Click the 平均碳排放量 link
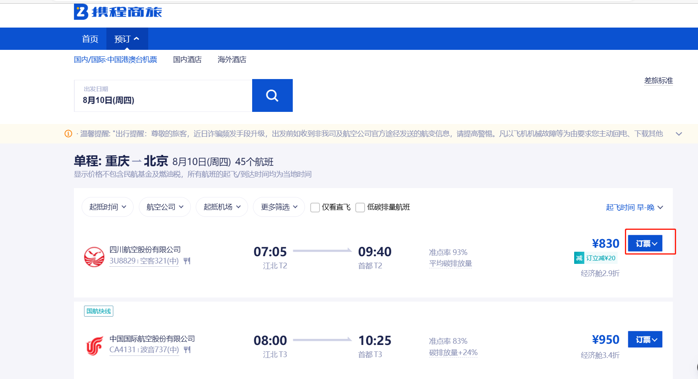 450,263
